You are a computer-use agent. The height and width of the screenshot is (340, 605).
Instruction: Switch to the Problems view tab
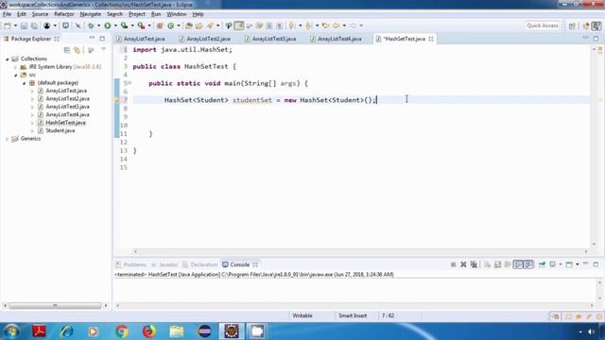click(131, 264)
